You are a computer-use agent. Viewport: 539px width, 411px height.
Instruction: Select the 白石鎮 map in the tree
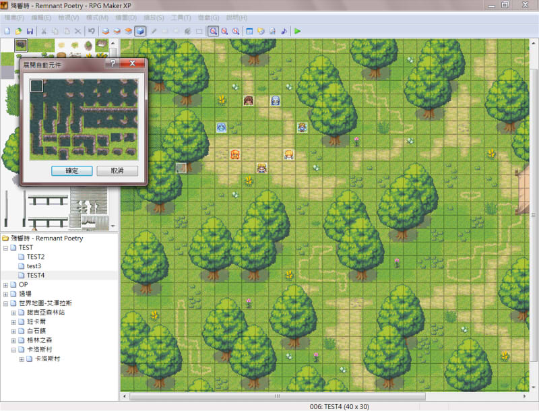(x=36, y=331)
